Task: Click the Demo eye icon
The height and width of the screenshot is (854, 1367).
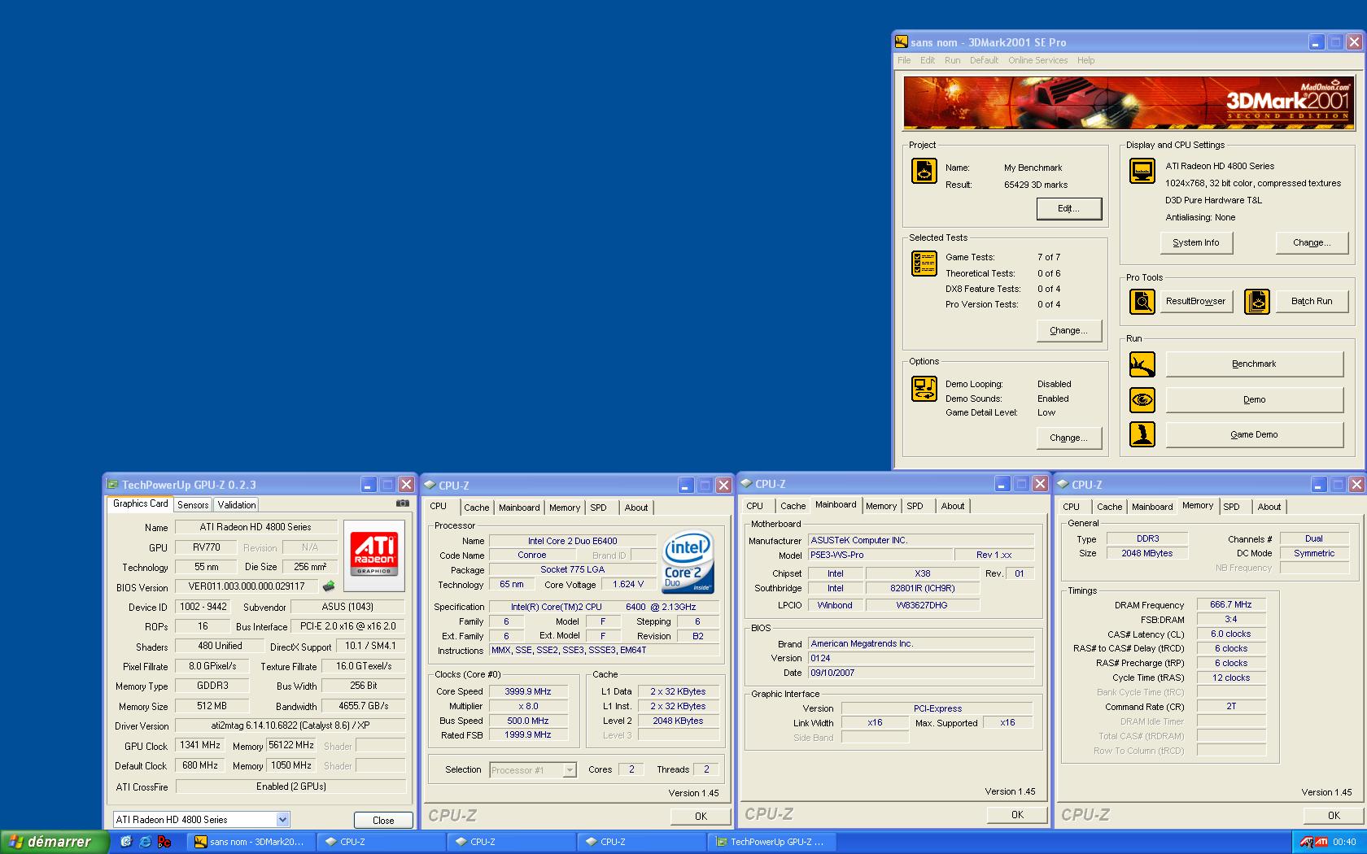Action: [x=1142, y=399]
